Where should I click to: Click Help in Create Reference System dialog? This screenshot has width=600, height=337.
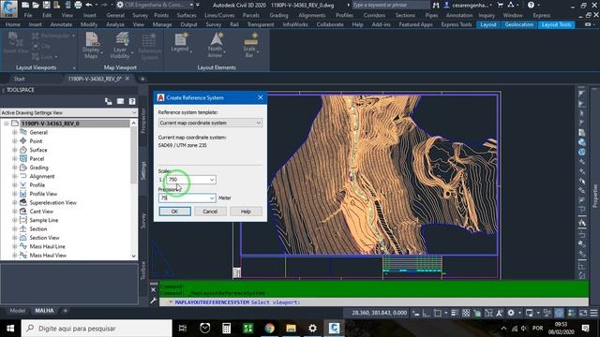[246, 212]
